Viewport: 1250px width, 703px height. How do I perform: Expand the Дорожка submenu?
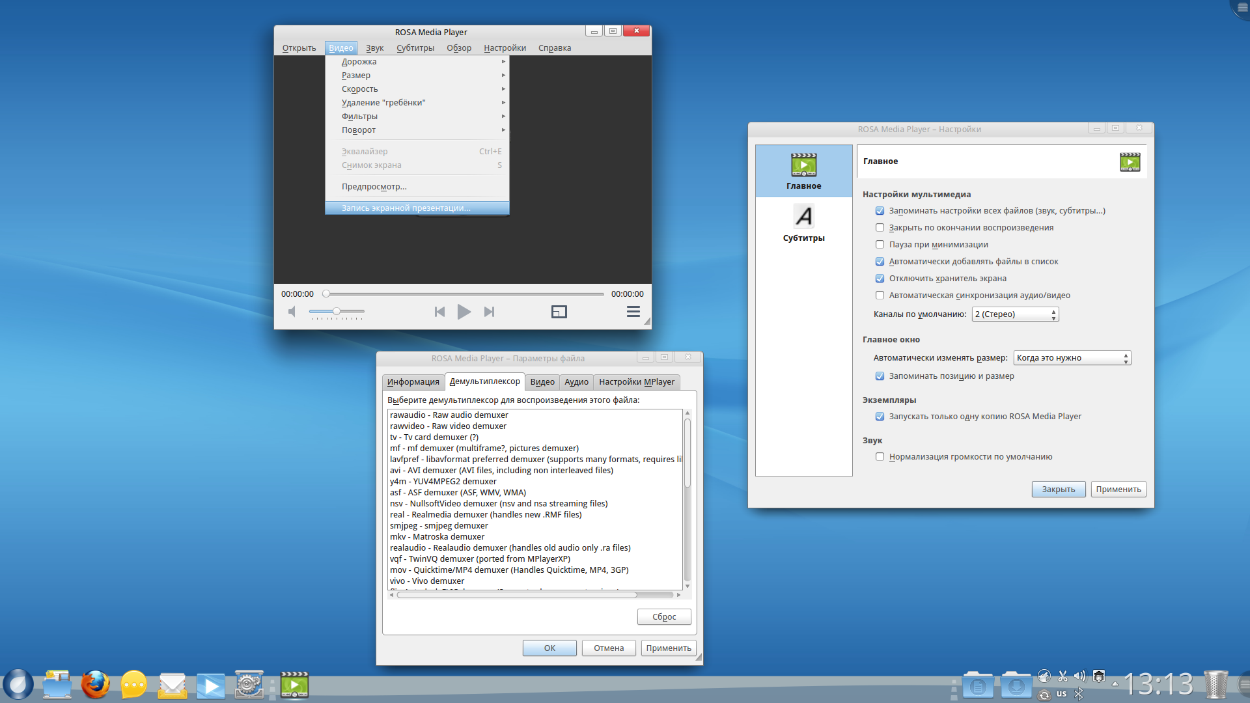tap(417, 62)
